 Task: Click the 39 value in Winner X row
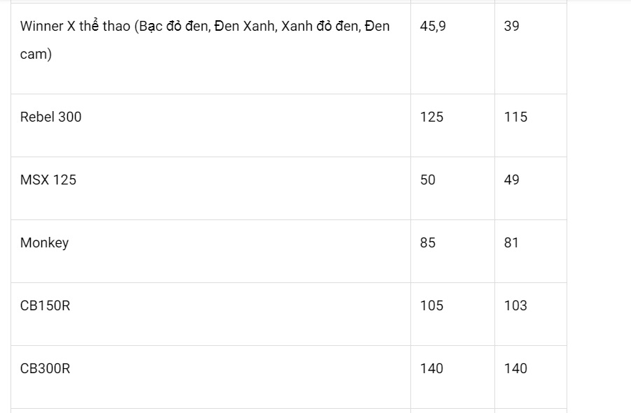512,27
